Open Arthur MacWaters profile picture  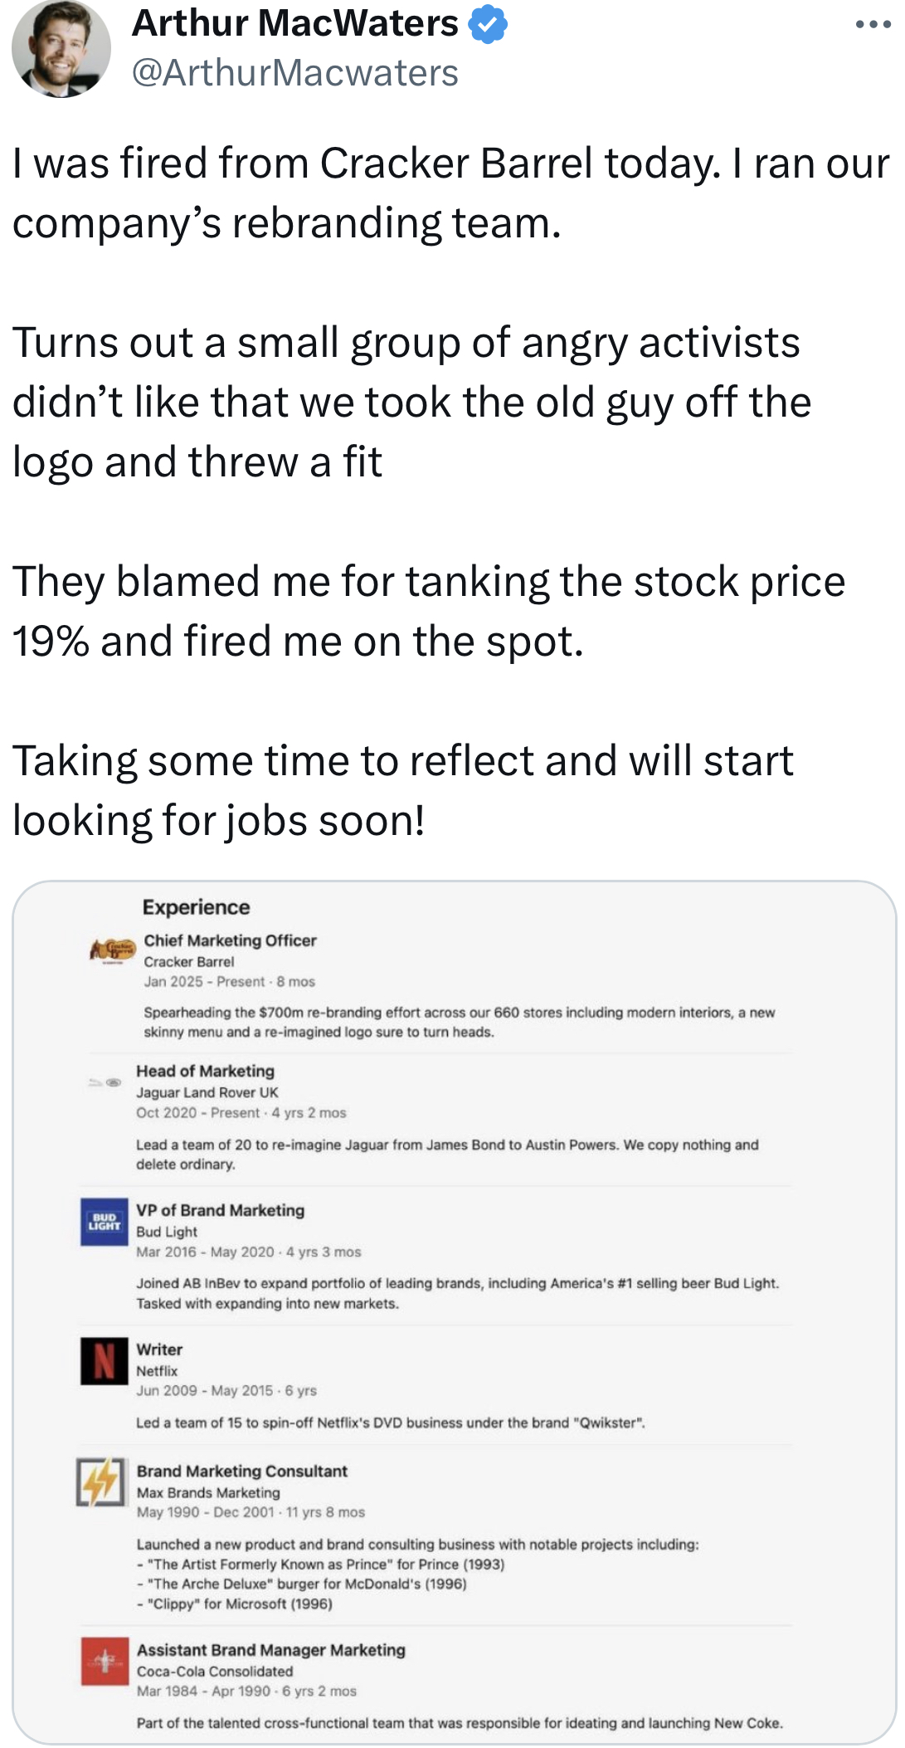click(x=61, y=48)
